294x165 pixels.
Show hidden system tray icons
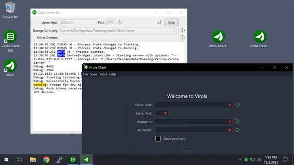pyautogui.click(x=239, y=159)
